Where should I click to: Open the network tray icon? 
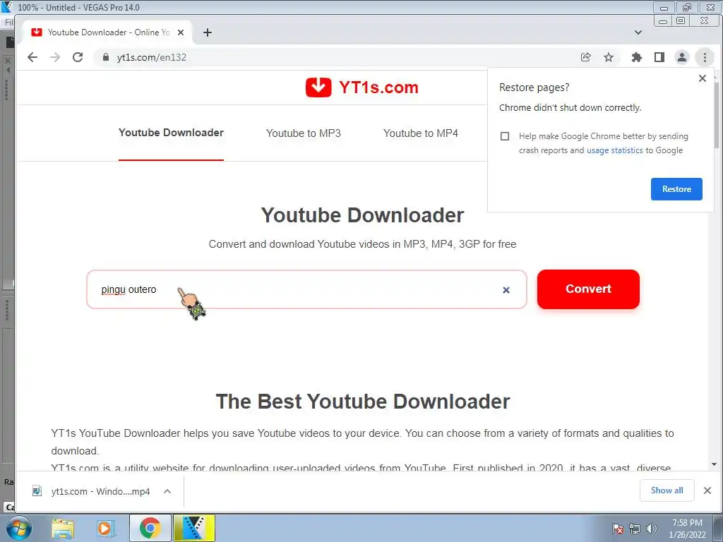click(x=635, y=529)
